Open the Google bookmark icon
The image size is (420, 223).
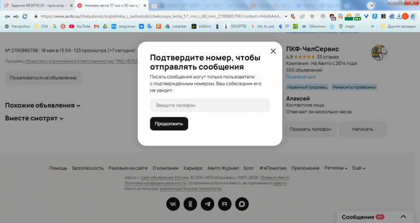pos(54,26)
